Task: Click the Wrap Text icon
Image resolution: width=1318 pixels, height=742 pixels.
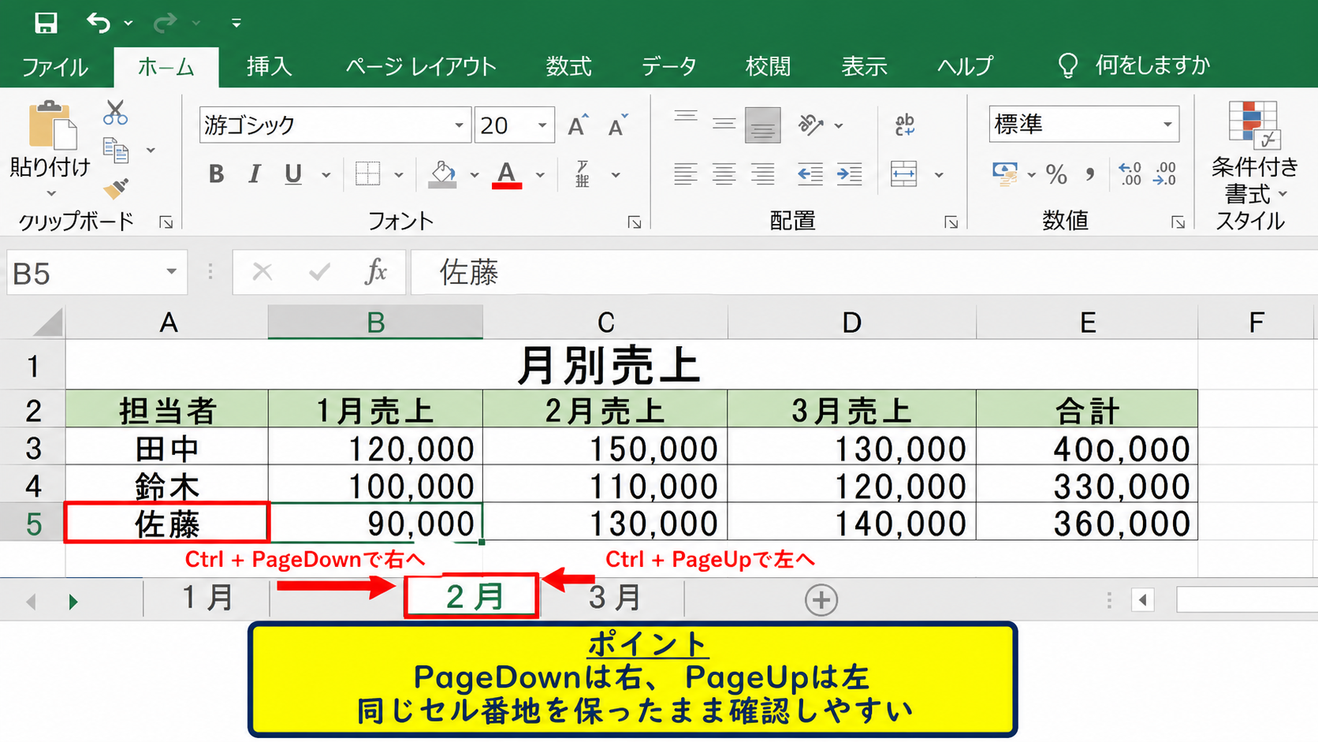Action: [x=904, y=125]
